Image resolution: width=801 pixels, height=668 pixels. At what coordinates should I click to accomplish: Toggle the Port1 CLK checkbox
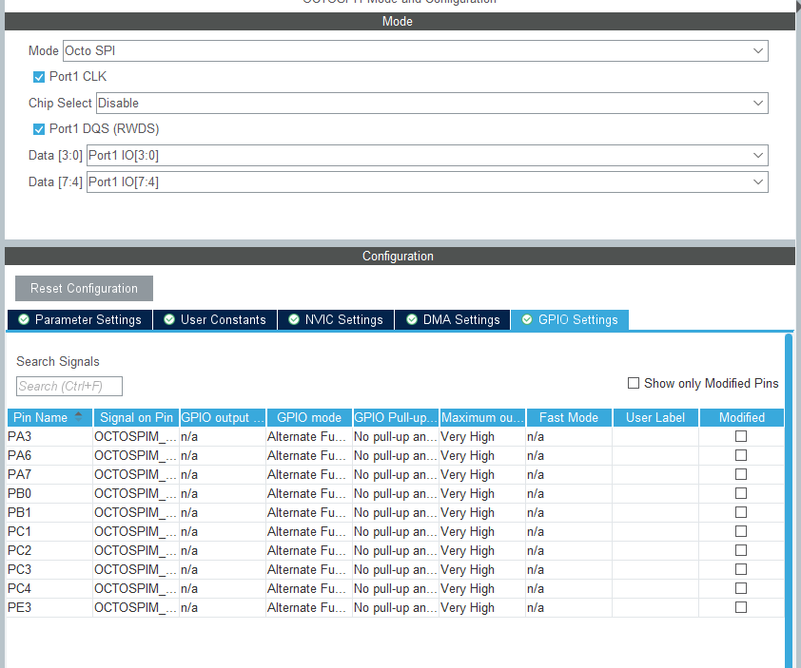[39, 77]
